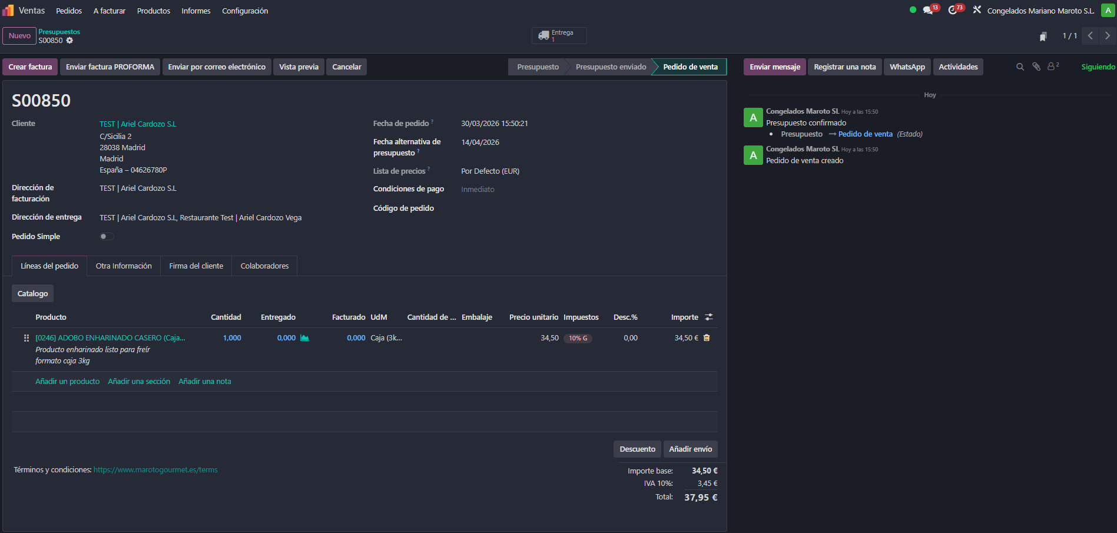The height and width of the screenshot is (533, 1117).
Task: Open column options selector in order lines table
Action: pos(709,317)
